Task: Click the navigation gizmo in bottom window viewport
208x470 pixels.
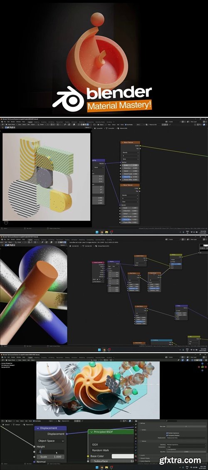Action: [202, 367]
